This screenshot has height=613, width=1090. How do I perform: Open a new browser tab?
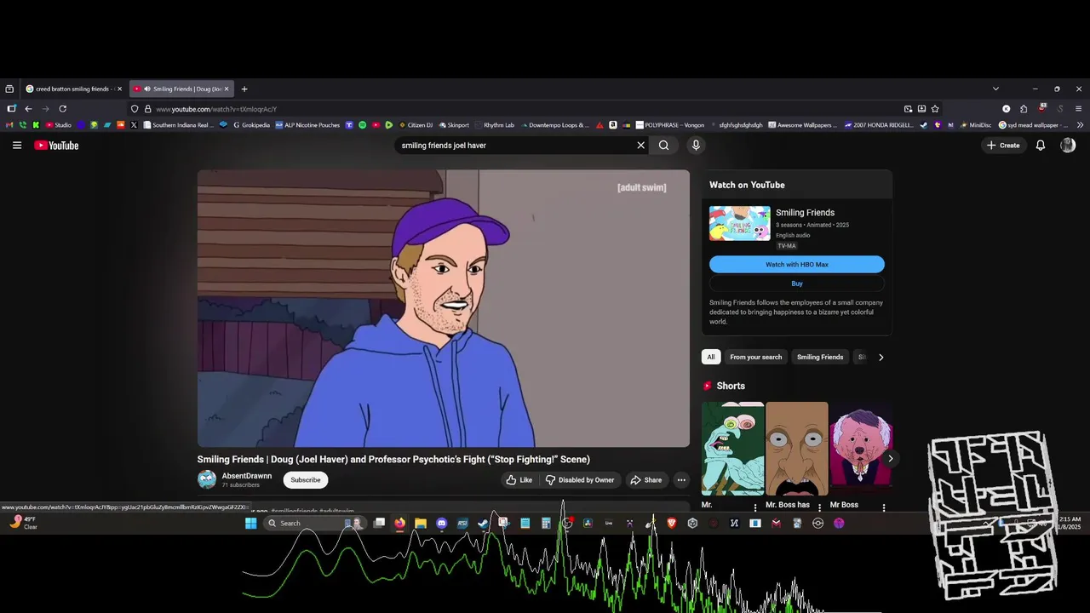coord(244,89)
